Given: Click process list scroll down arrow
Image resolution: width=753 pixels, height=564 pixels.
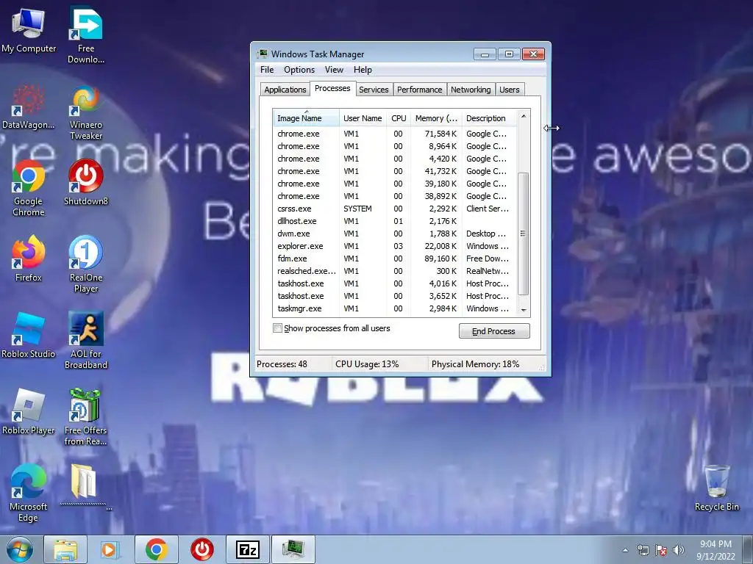Looking at the screenshot, I should click(x=524, y=311).
